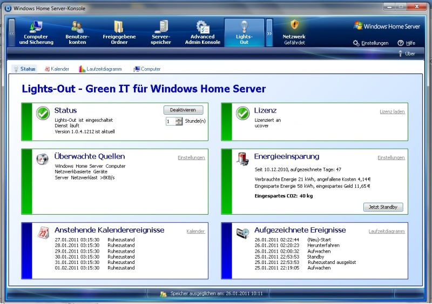Click the Über lightbulb icon
Image resolution: width=432 pixels, height=304 pixels.
click(401, 54)
